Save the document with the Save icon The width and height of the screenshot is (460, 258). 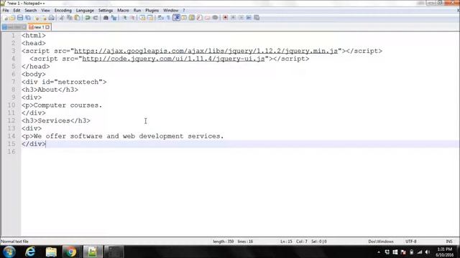[x=20, y=18]
